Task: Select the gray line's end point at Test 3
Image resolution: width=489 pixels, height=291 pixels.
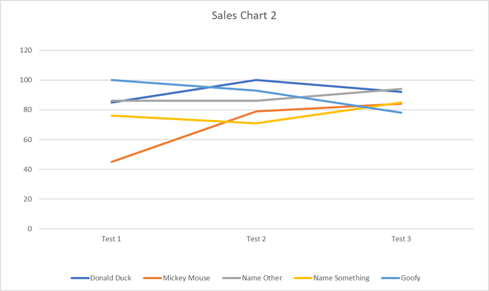Action: tap(401, 89)
